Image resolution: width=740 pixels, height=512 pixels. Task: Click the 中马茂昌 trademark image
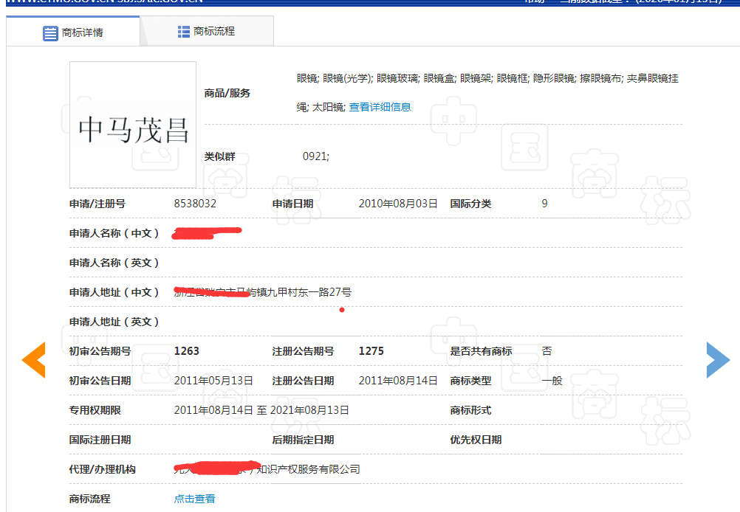coord(133,125)
